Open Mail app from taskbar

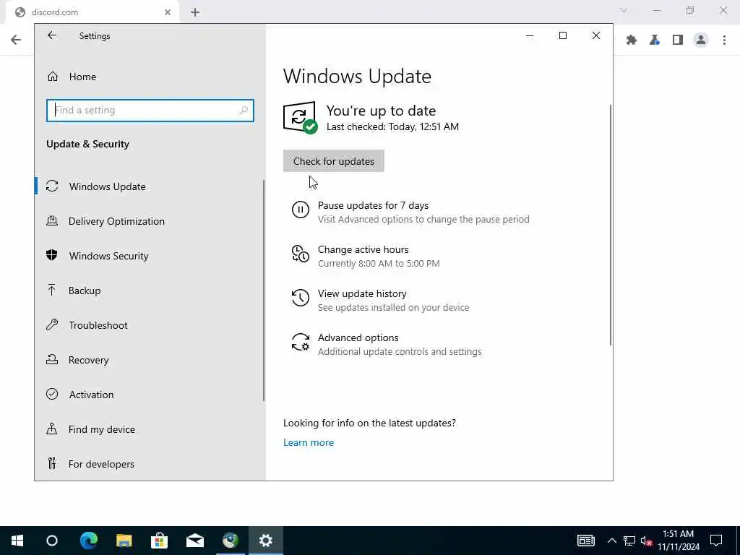[195, 541]
